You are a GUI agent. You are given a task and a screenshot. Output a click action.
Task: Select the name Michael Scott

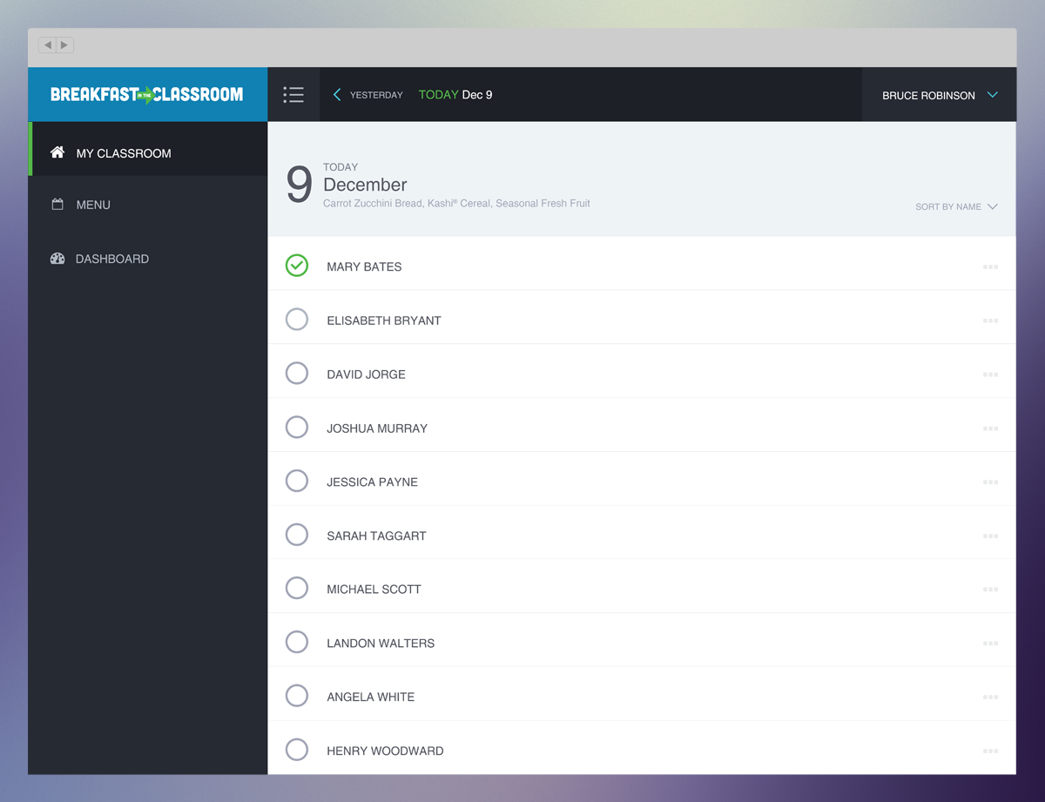(374, 590)
